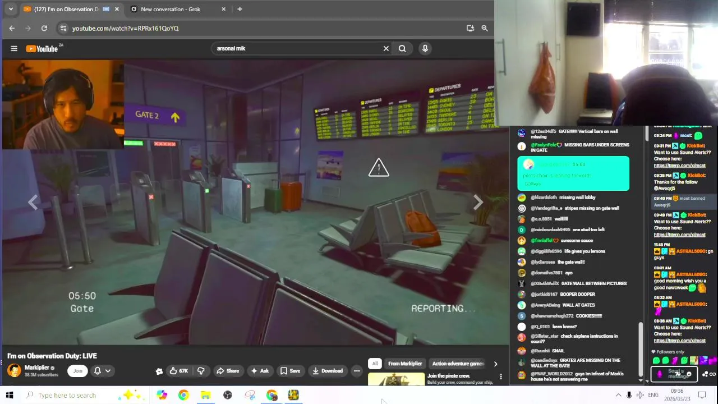Open the microphone tray icon

(x=629, y=395)
